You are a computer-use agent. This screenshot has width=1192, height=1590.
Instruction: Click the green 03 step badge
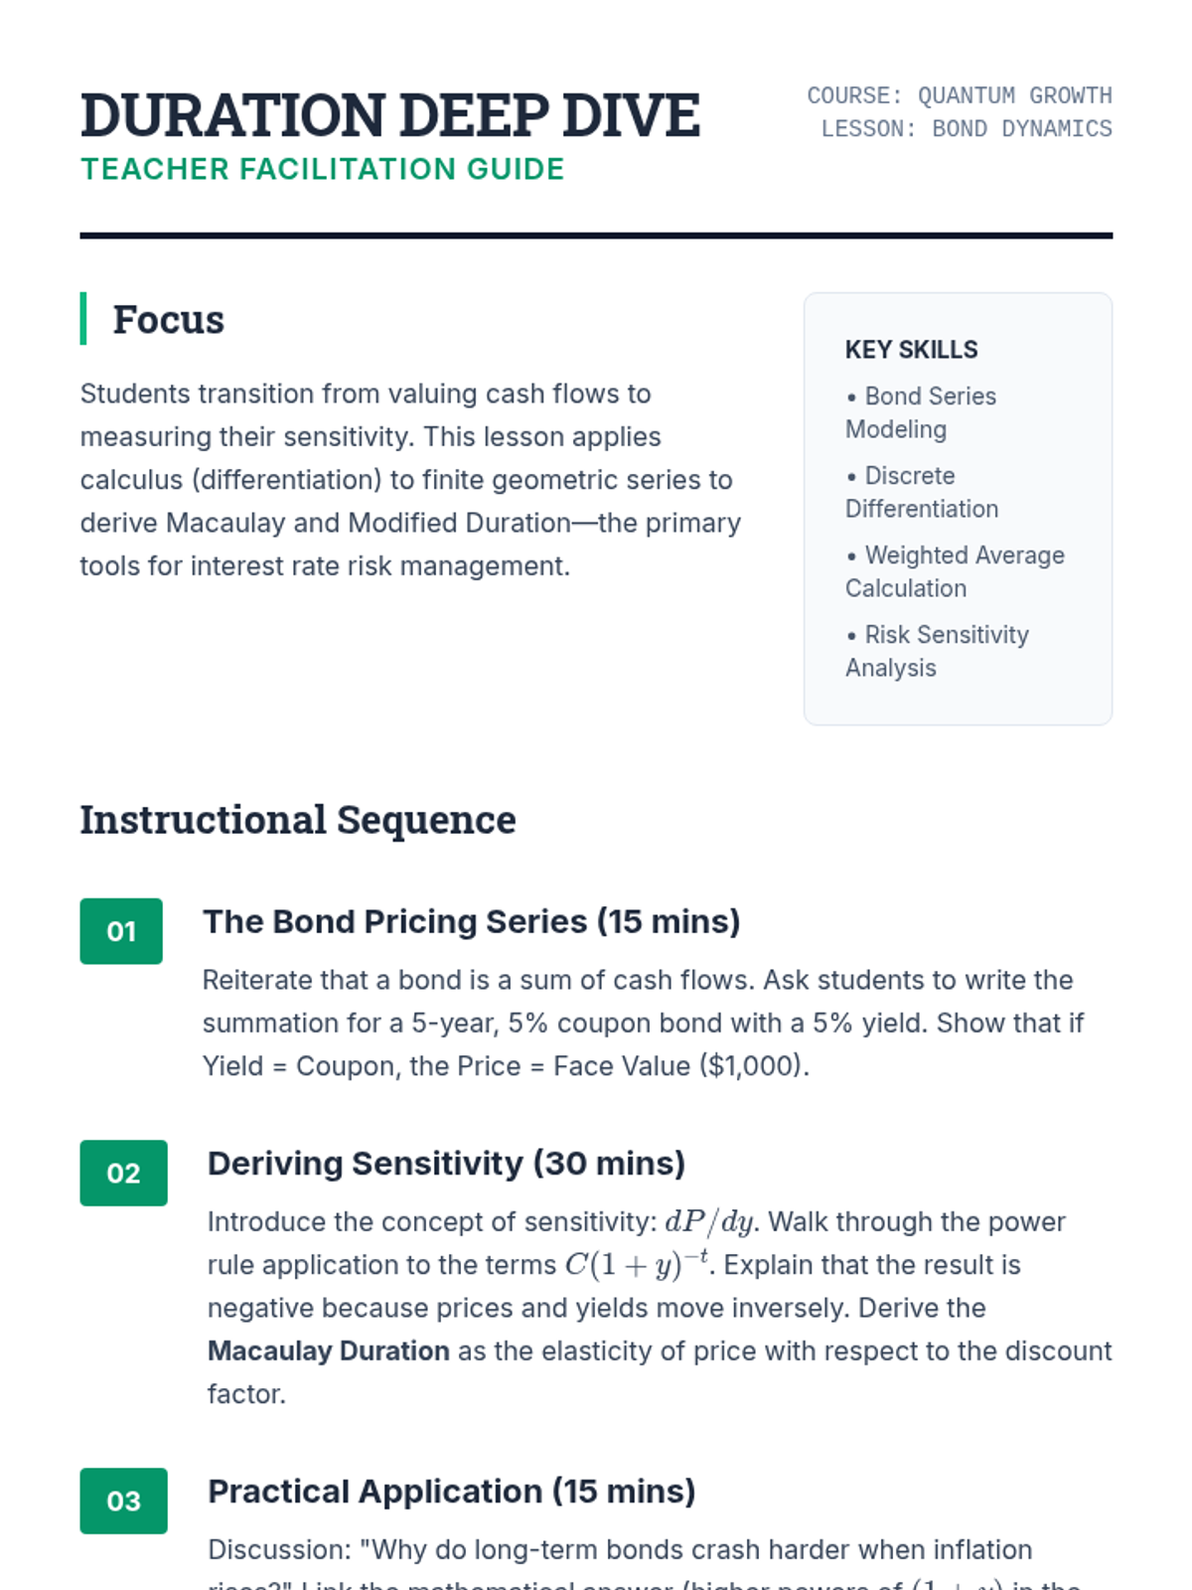click(123, 1501)
